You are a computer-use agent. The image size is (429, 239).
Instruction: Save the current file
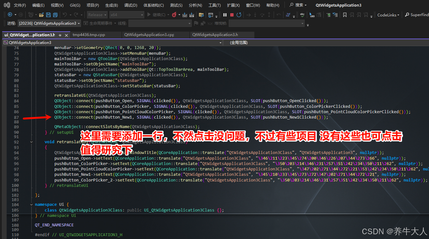[48, 15]
